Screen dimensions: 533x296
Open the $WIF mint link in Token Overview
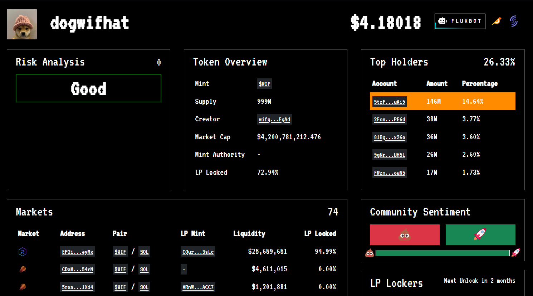[264, 84]
